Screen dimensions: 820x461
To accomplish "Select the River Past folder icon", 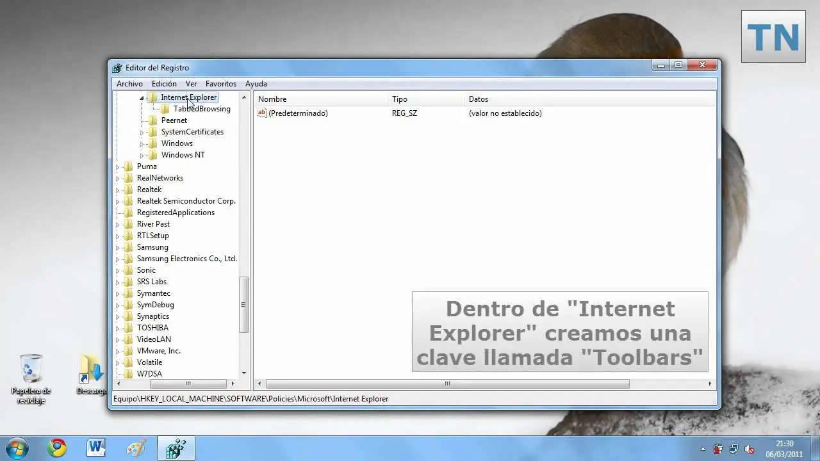I will point(128,224).
